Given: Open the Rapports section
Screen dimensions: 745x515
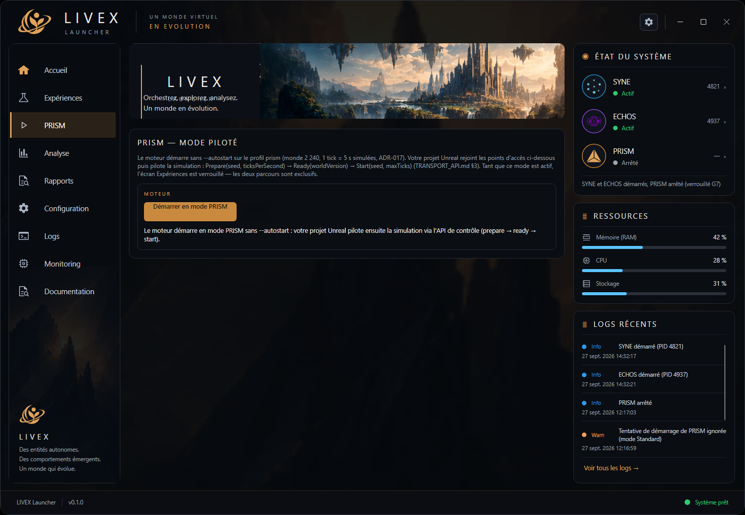Looking at the screenshot, I should [63, 181].
